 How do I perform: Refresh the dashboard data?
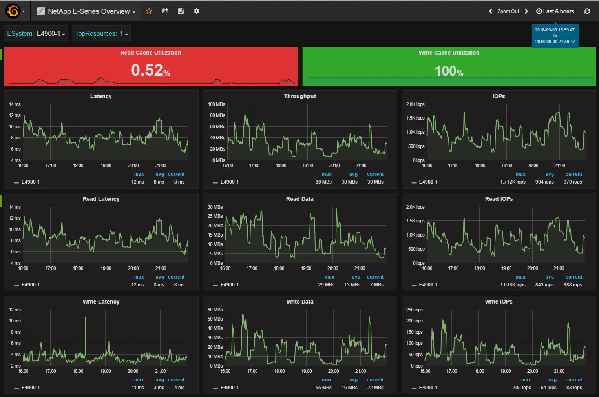tap(587, 11)
